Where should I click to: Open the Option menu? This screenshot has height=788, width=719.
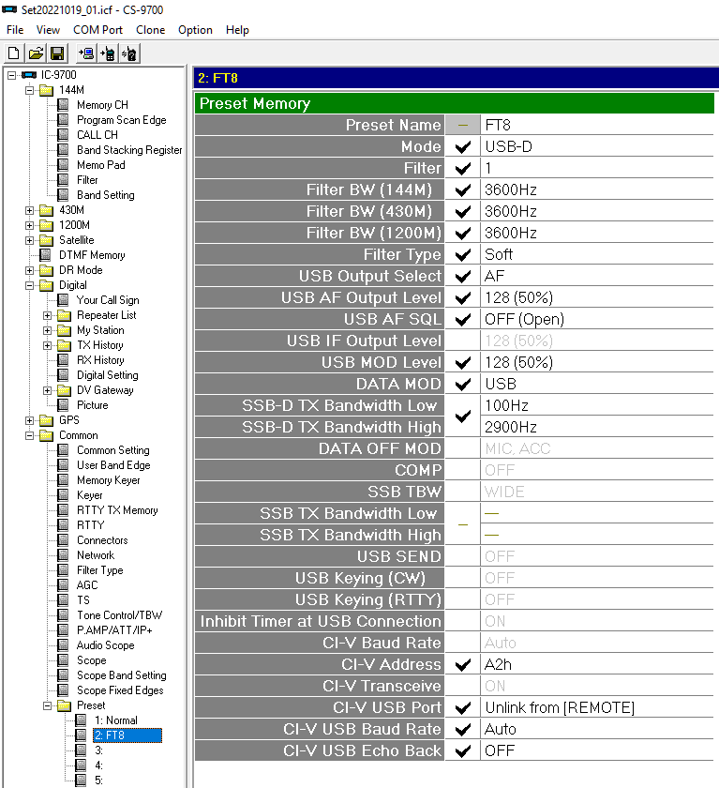coord(195,30)
